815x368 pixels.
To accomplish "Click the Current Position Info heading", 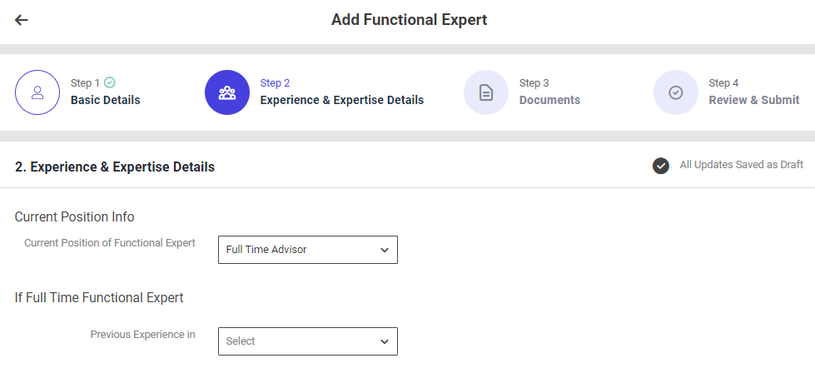I will pyautogui.click(x=75, y=216).
